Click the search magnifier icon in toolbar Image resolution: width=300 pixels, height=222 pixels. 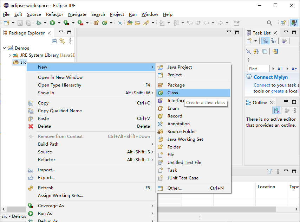click(269, 23)
